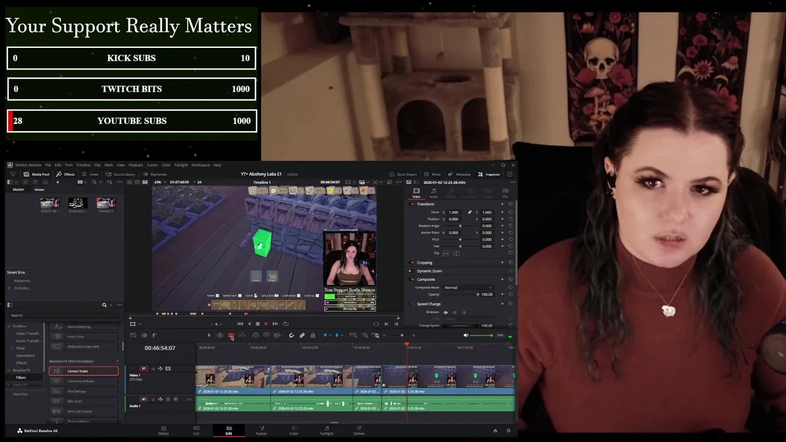Screen dimensions: 786x442
Task: Toggle Linked Selection chain icon
Action: [302, 335]
